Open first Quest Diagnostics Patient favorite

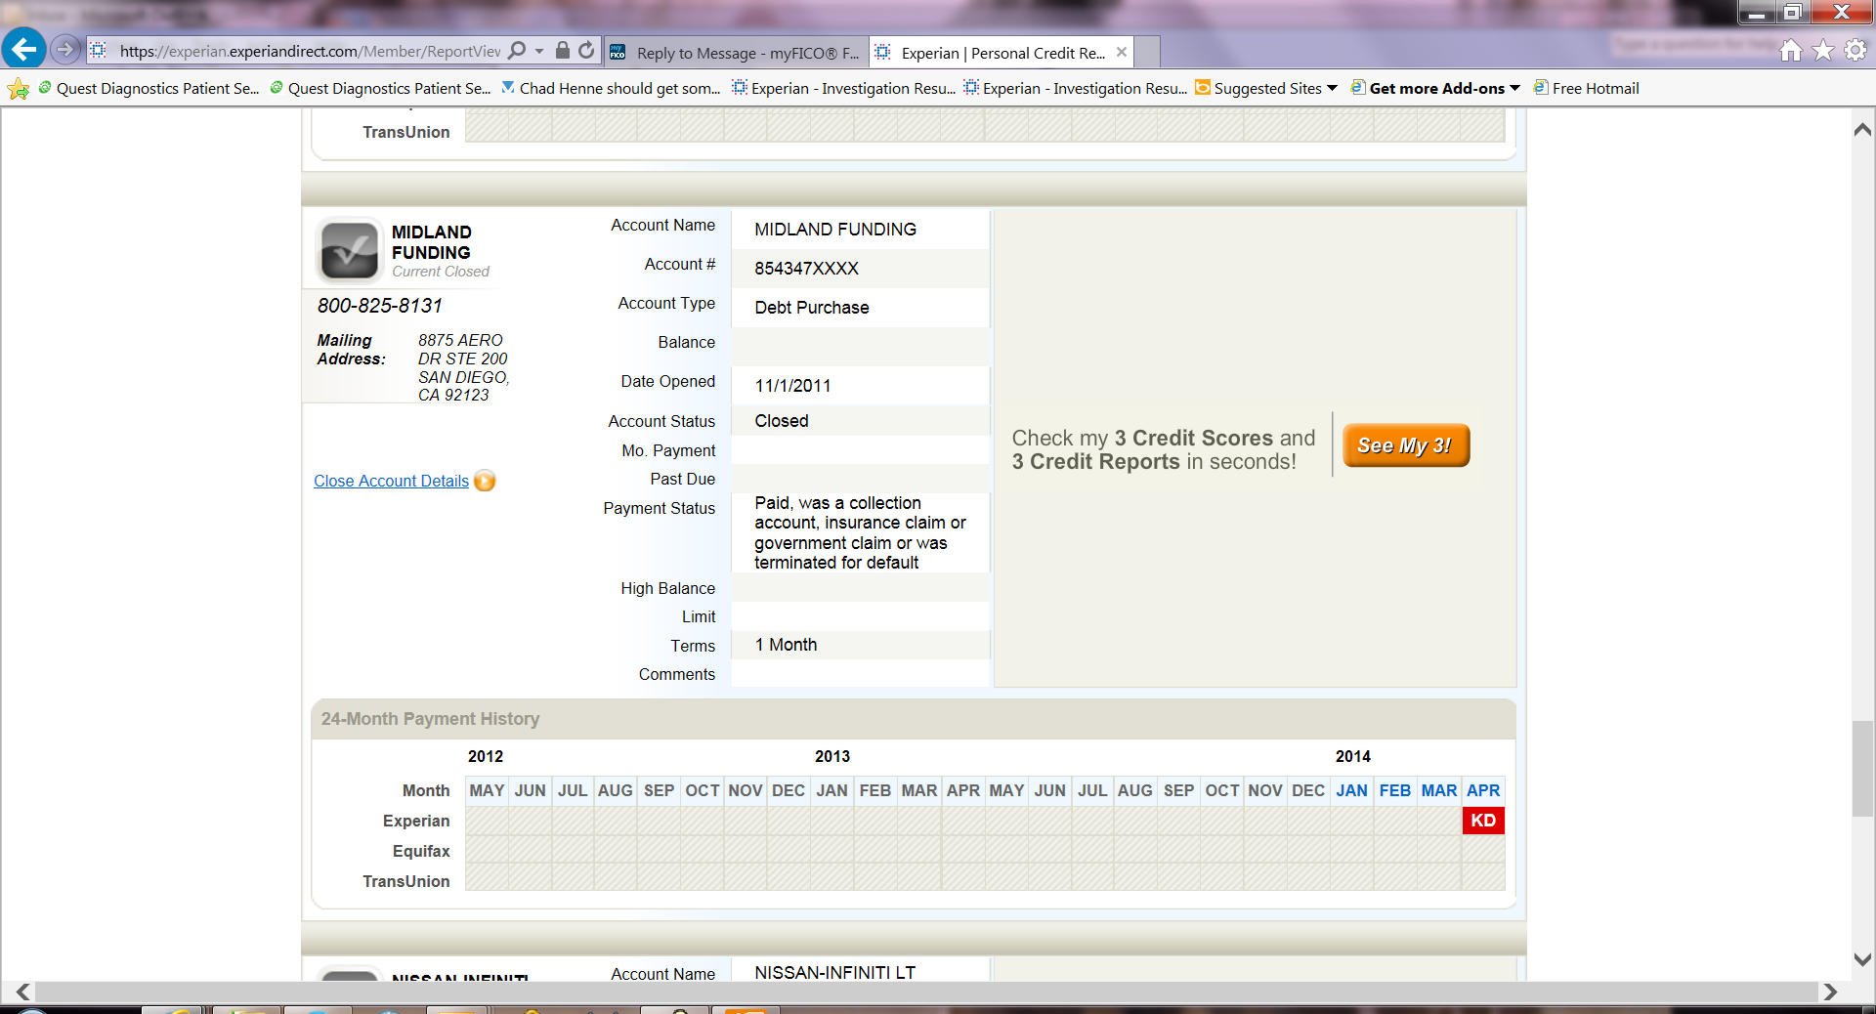[x=149, y=88]
